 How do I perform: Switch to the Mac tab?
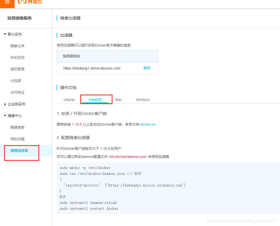119,100
